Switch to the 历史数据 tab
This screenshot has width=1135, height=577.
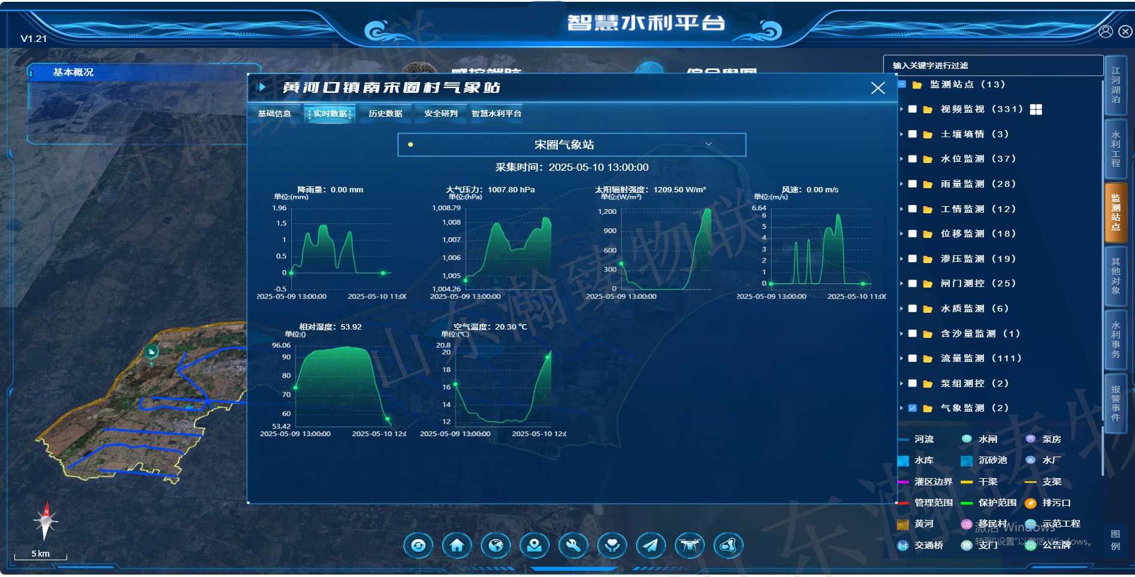(385, 114)
